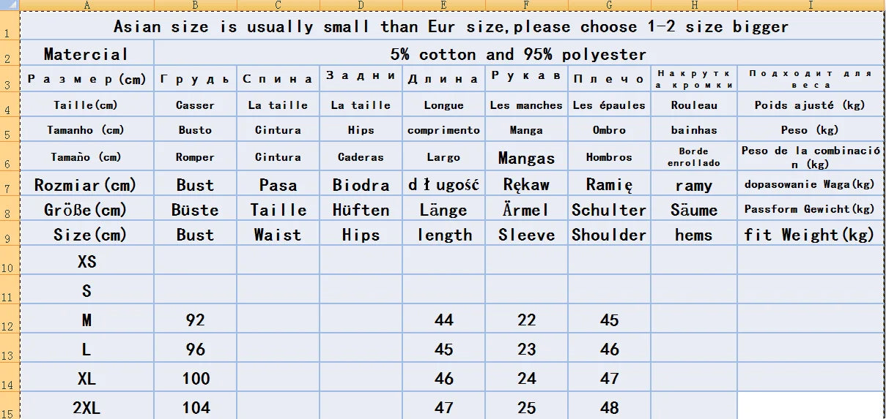This screenshot has width=886, height=419.
Task: Click the bust value 92 cell
Action: pyautogui.click(x=195, y=320)
